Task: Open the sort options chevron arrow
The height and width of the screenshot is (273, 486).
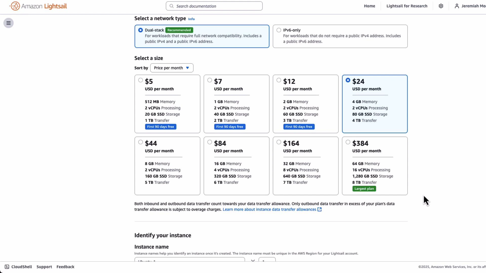Action: coord(188,68)
